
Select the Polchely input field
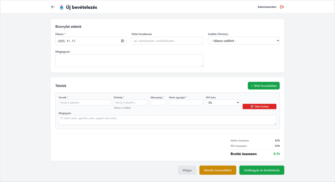tap(131, 103)
